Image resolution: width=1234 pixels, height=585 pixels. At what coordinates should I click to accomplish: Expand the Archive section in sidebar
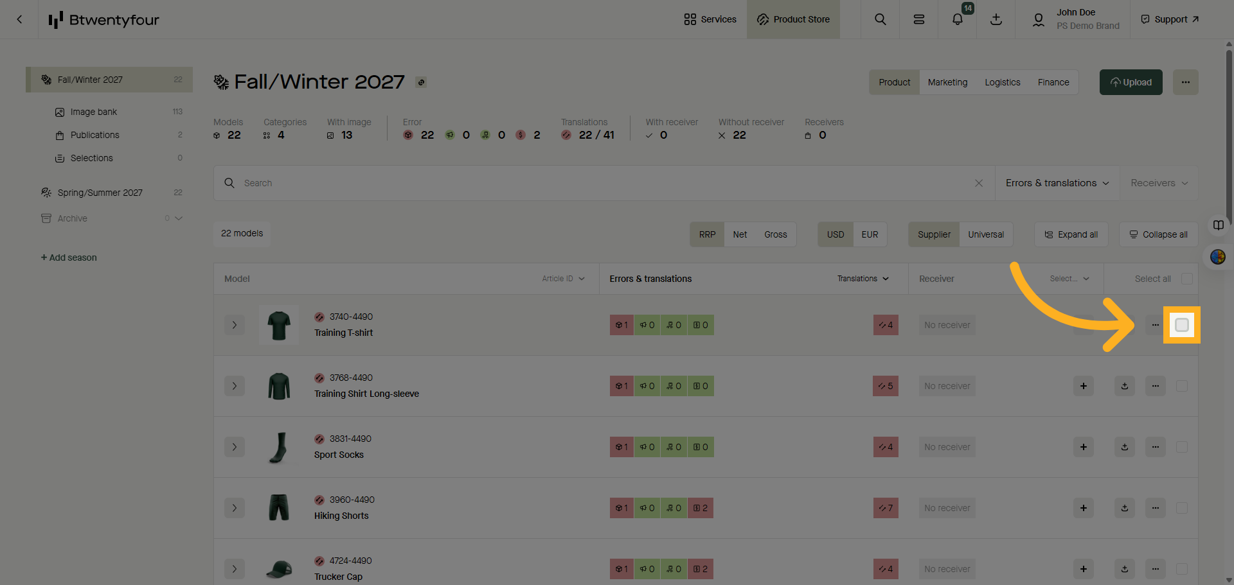coord(179,218)
